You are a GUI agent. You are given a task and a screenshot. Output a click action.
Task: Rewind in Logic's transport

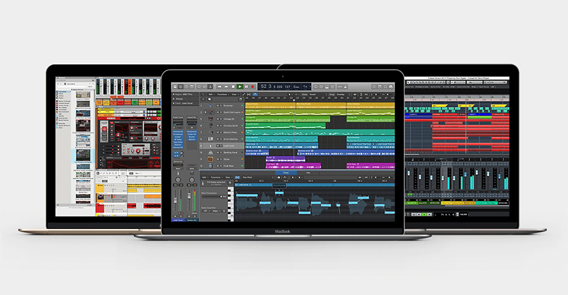coord(220,87)
